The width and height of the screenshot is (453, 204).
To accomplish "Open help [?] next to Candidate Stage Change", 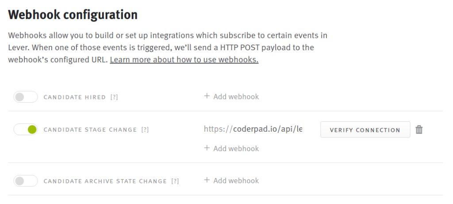I will pos(145,130).
